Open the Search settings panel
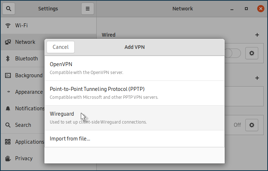The height and width of the screenshot is (171, 268). pos(23,125)
